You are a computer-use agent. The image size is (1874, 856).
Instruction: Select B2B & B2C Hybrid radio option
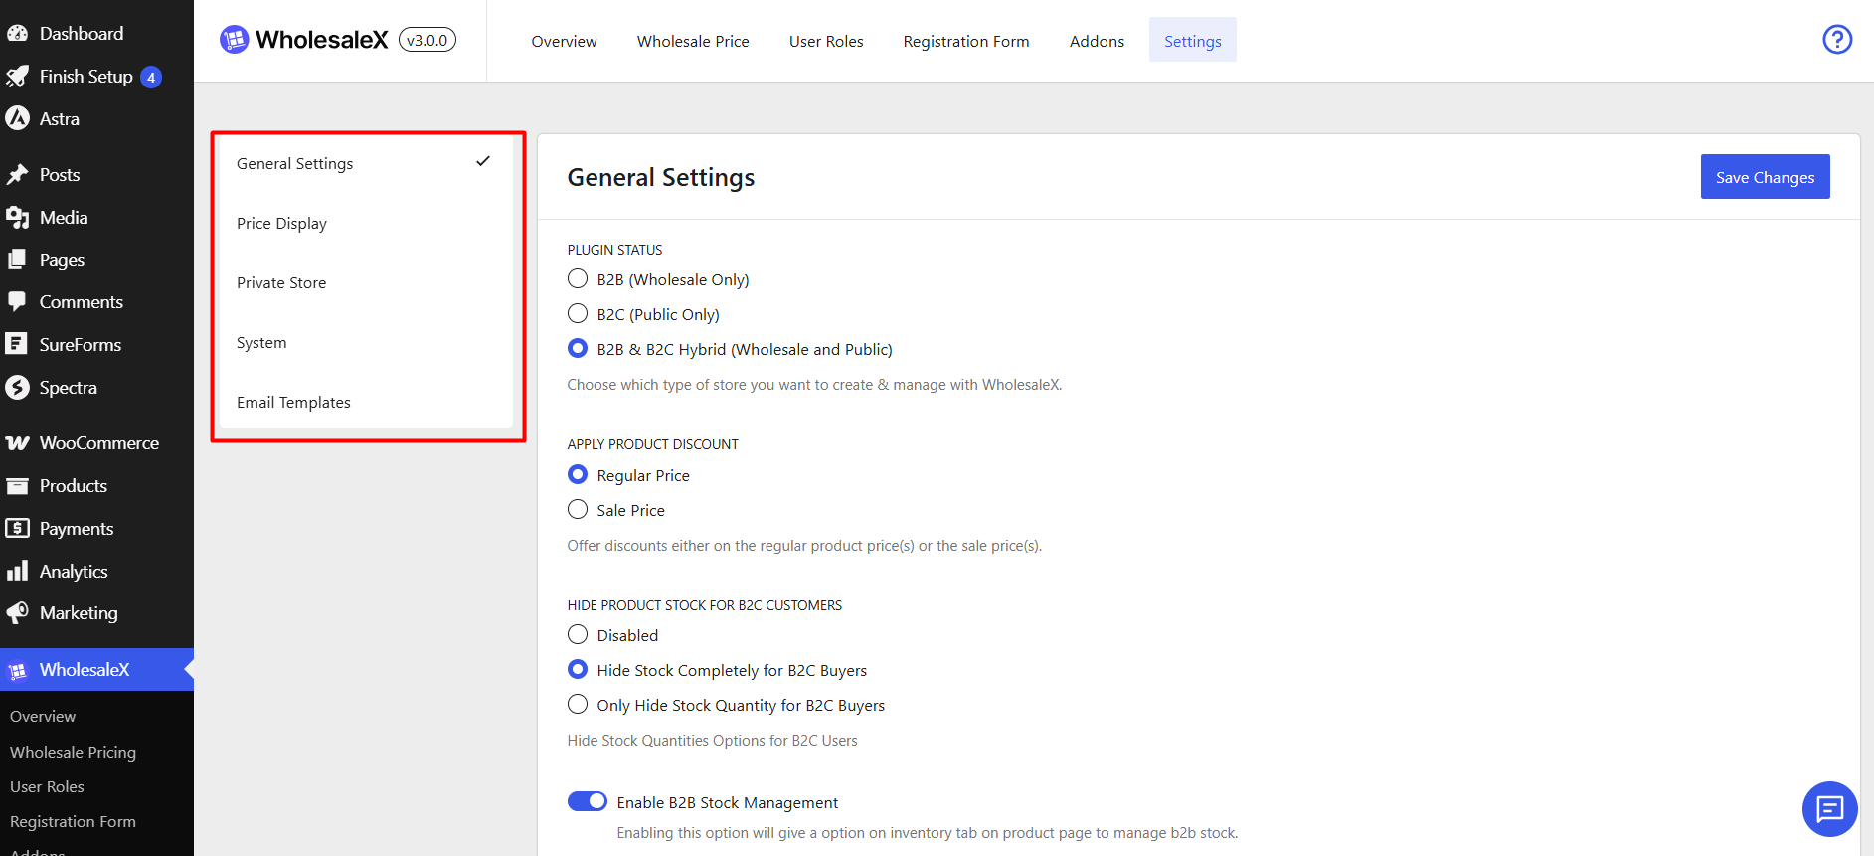578,348
